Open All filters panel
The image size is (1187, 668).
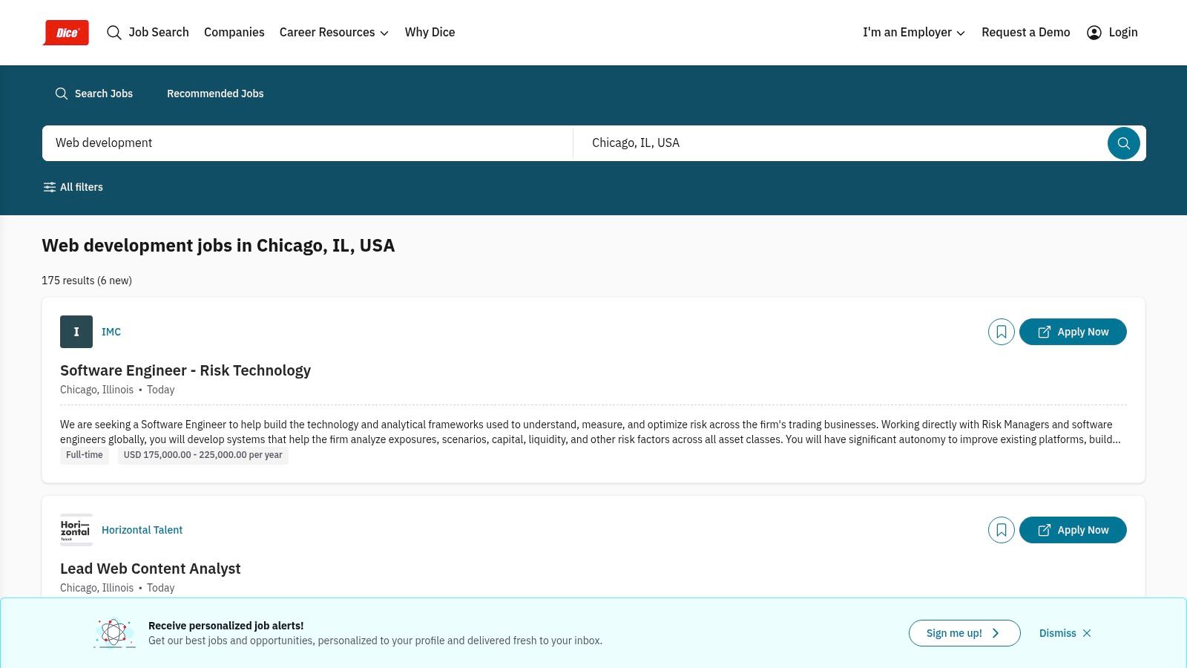point(73,187)
